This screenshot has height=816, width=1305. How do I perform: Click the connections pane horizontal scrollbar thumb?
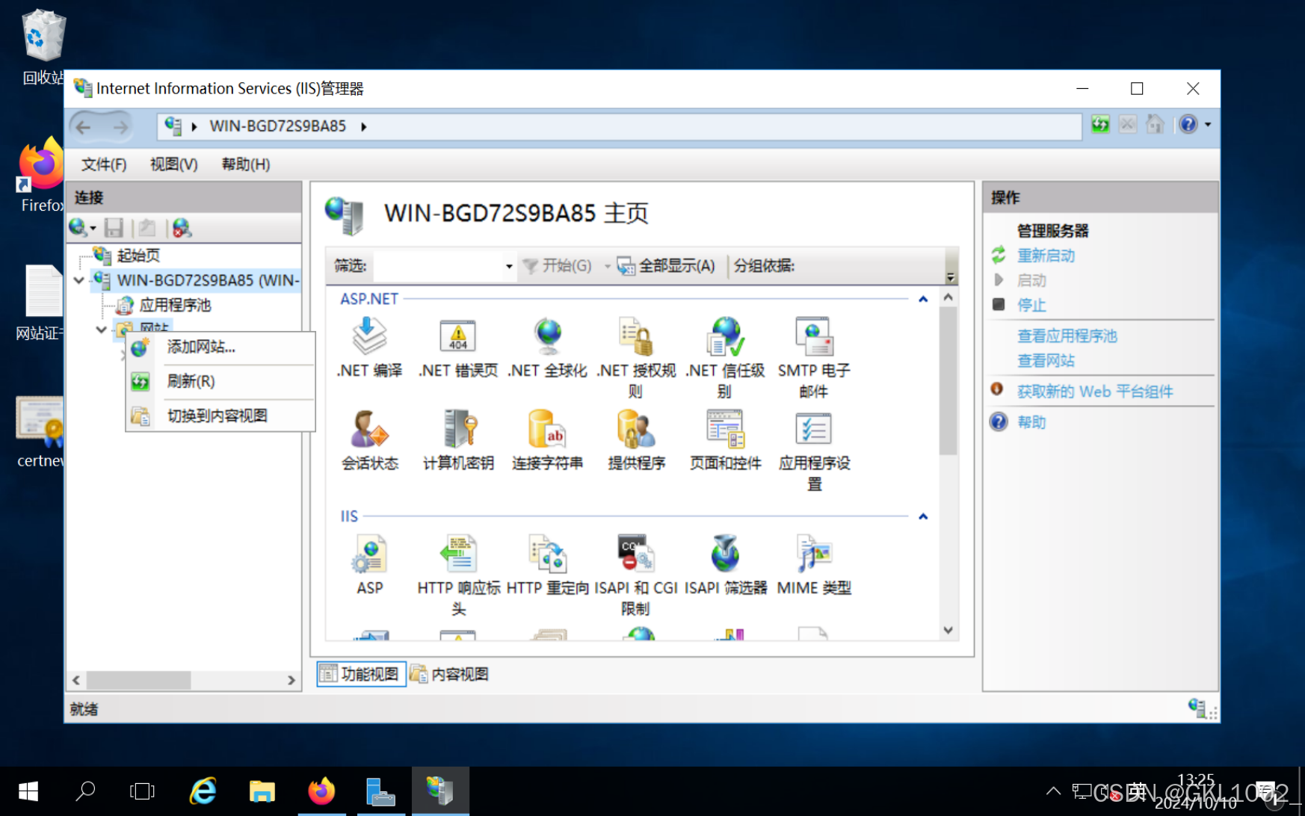[139, 680]
